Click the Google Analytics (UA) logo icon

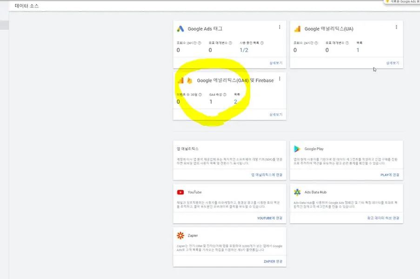click(297, 29)
